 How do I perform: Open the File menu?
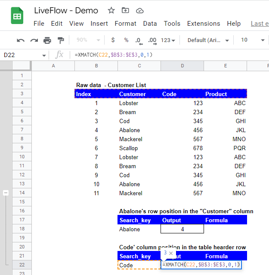coord(39,24)
